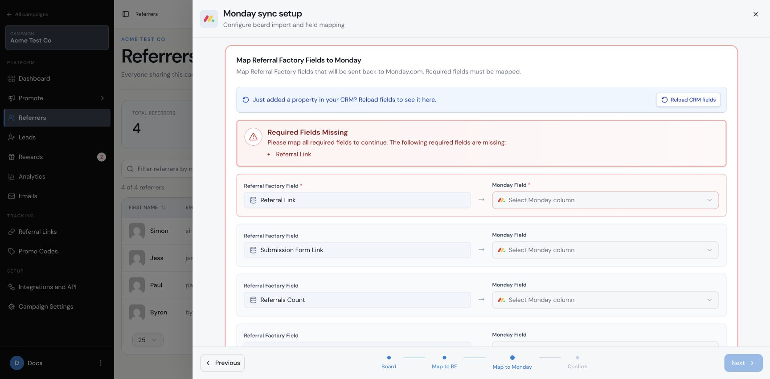Click the Next button
Viewport: 770px width, 379px height.
(743, 363)
